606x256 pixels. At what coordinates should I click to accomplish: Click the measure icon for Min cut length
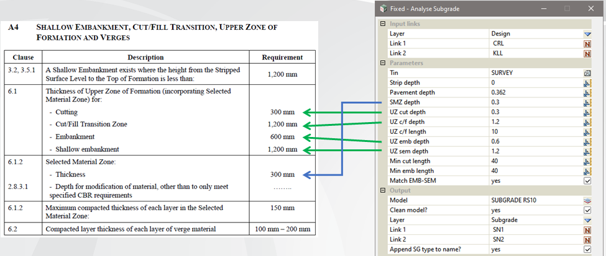tap(587, 161)
